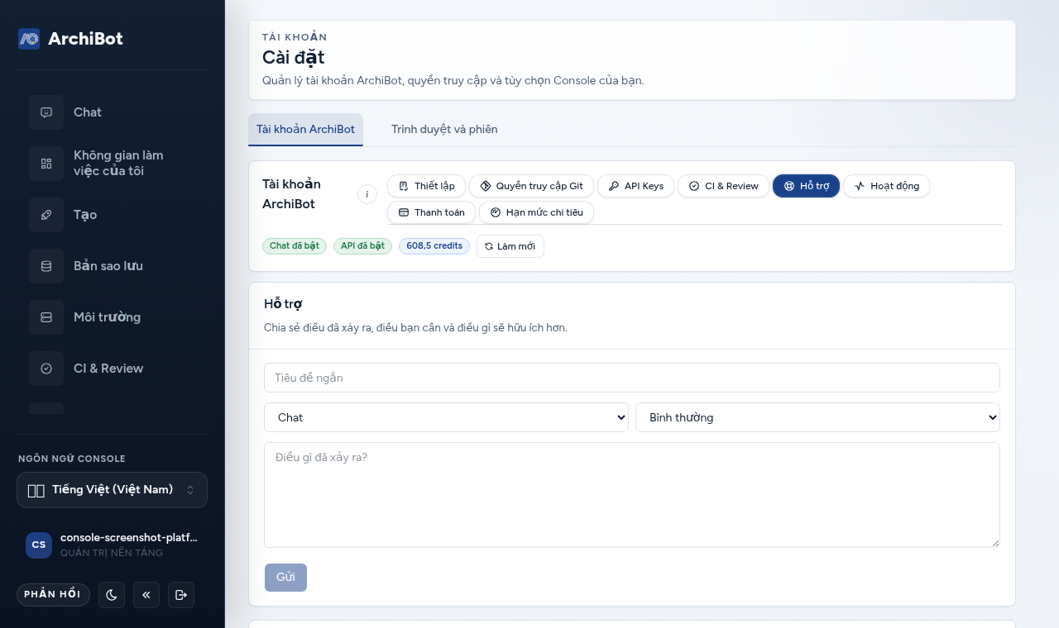Click the CS account avatar

(39, 545)
